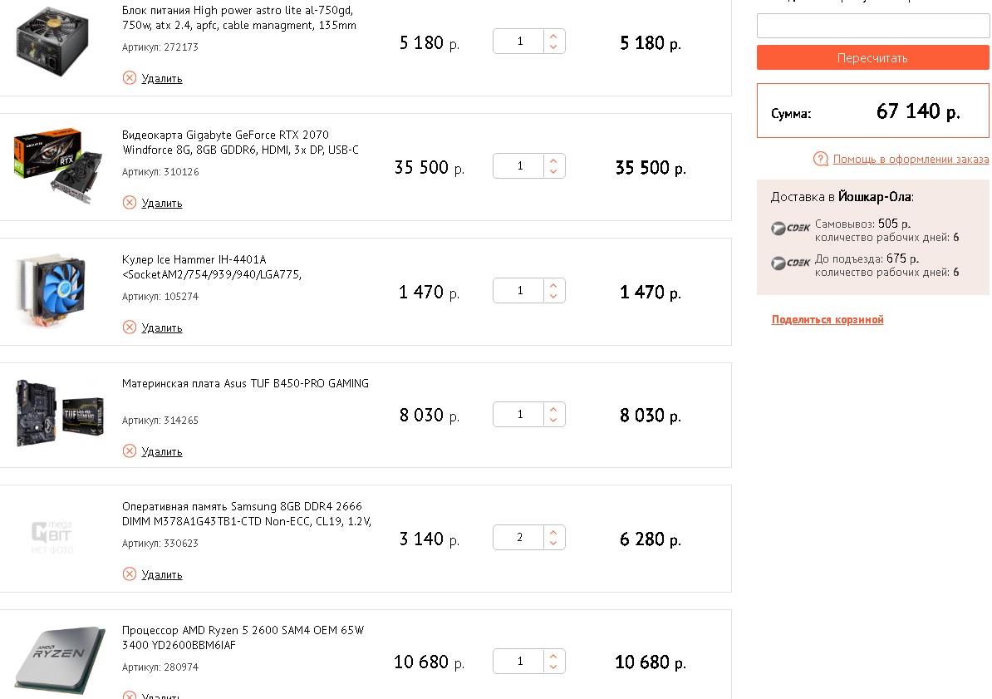This screenshot has width=992, height=699.
Task: Click the CDEK door delivery icon
Action: click(x=790, y=263)
